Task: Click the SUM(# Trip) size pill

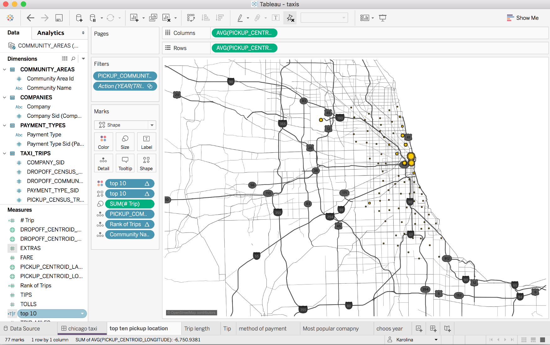Action: point(130,204)
